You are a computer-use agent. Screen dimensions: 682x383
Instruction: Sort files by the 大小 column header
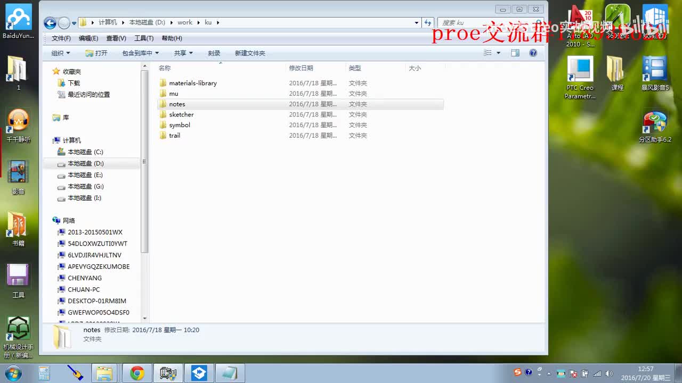click(426, 68)
